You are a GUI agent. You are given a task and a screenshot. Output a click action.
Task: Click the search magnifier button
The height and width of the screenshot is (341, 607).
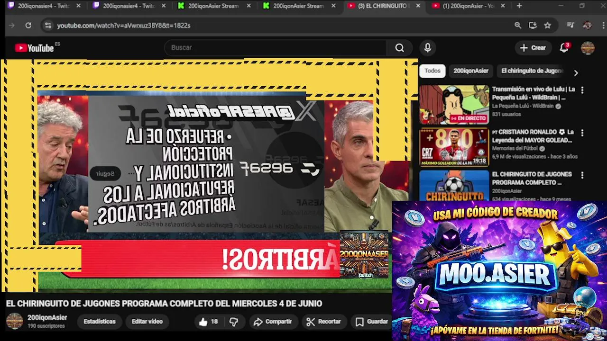point(400,48)
